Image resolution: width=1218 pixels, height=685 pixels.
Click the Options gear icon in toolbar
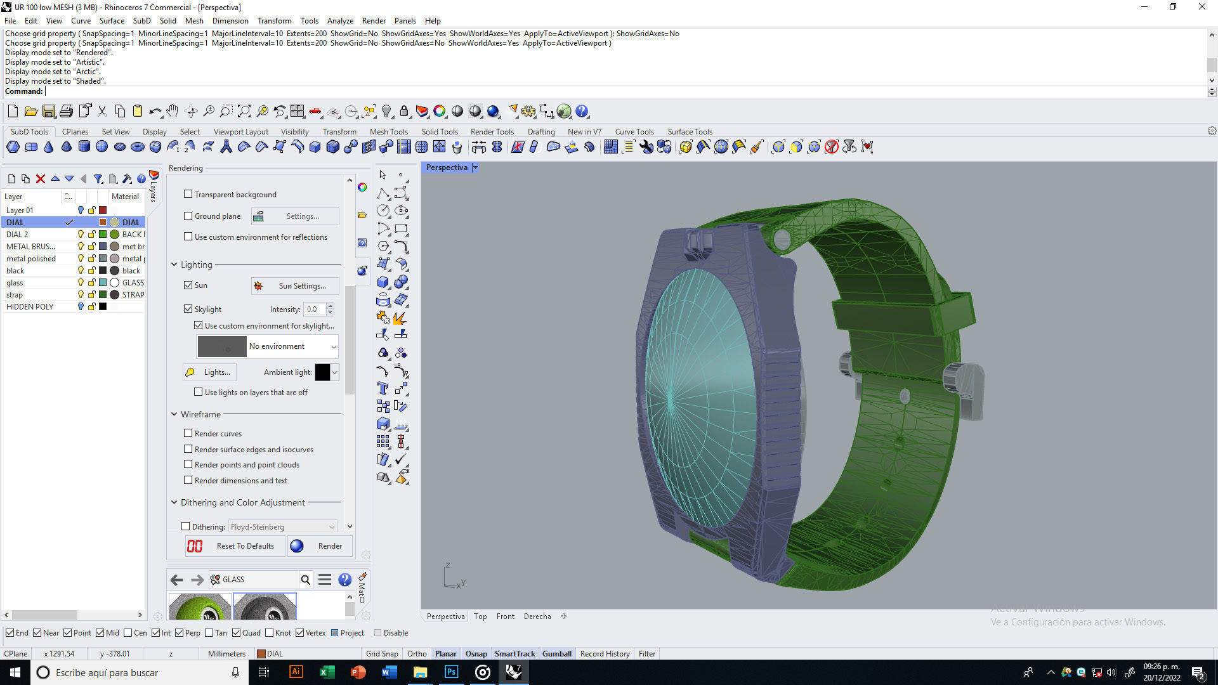pos(528,112)
